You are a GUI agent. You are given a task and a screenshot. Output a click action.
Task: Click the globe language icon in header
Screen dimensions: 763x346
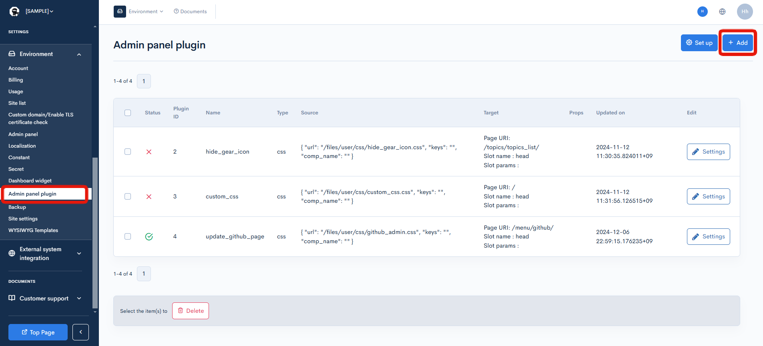pyautogui.click(x=722, y=12)
